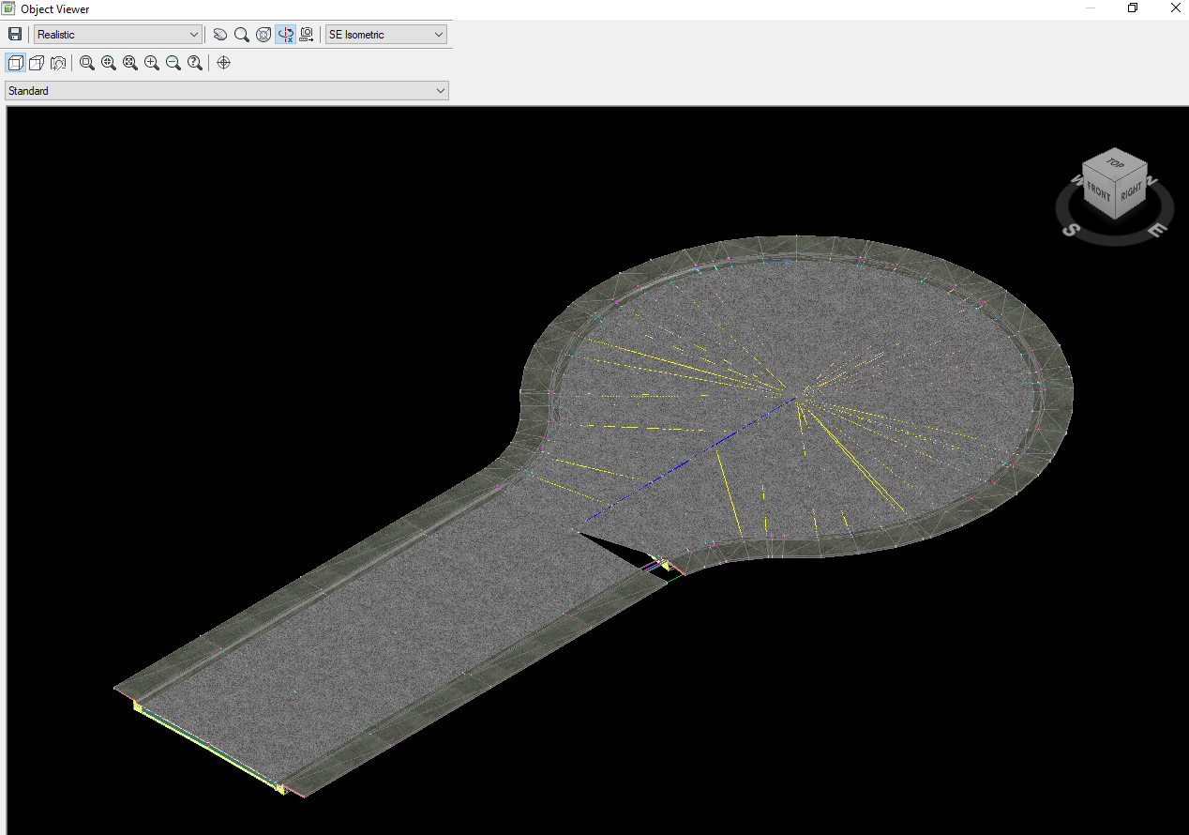Click the E compass letter on ViewCube ring
Viewport: 1189px width, 835px height.
pos(1158,229)
